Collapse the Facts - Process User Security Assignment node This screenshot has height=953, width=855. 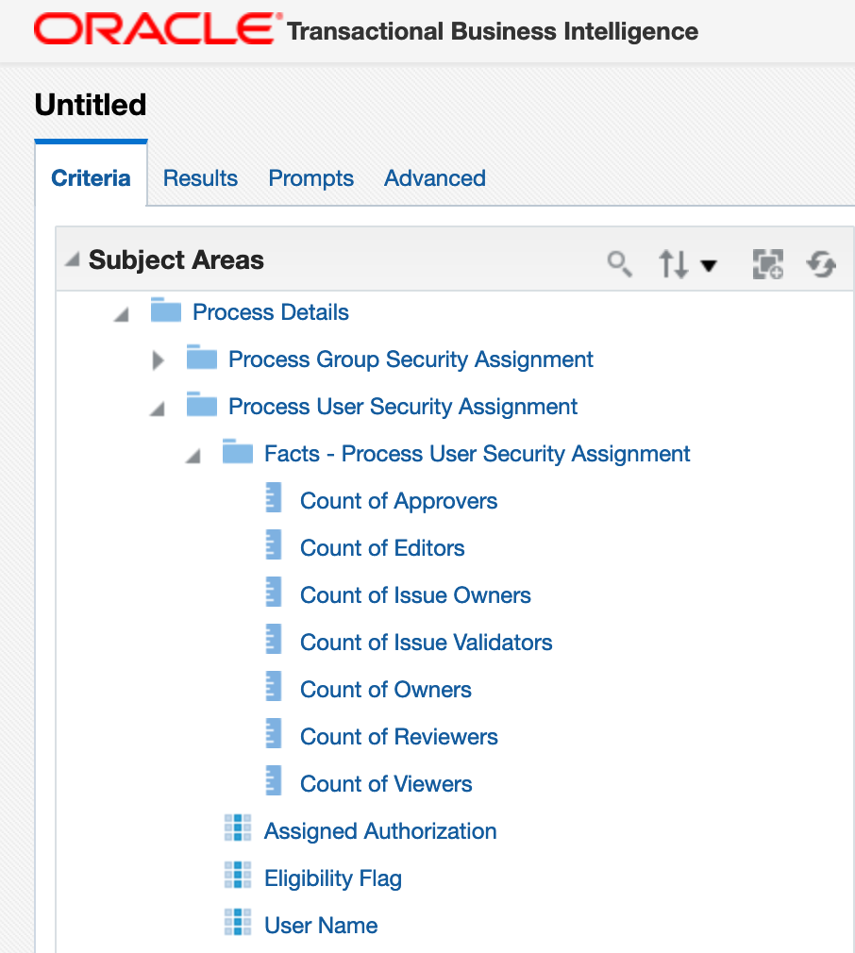193,456
